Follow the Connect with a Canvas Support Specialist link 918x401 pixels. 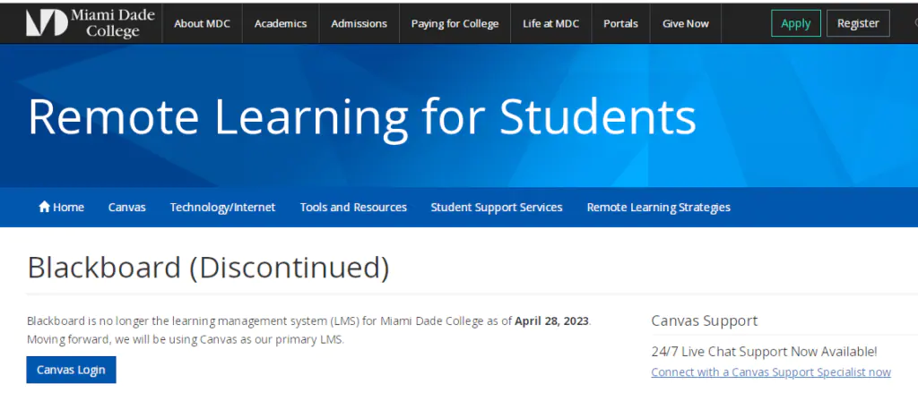coord(771,371)
